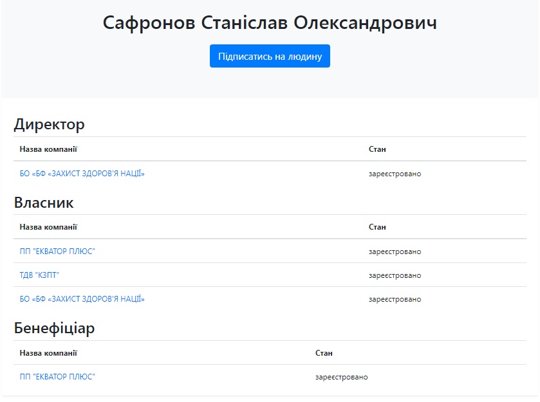Open БО «БФ «ЗАХИСТ ЗДОРОВ'Я НАЦІЇ» under Власник

(x=82, y=299)
